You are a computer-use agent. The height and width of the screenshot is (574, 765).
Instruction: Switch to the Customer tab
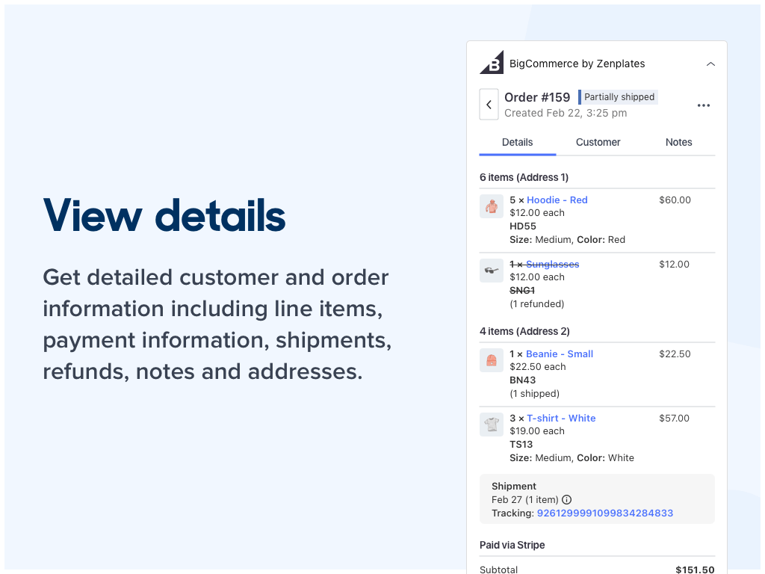[x=598, y=142]
